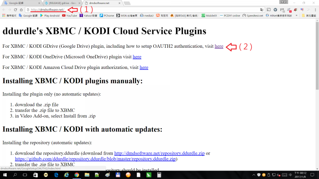Open Chrome's three-dot menu

tap(315, 10)
